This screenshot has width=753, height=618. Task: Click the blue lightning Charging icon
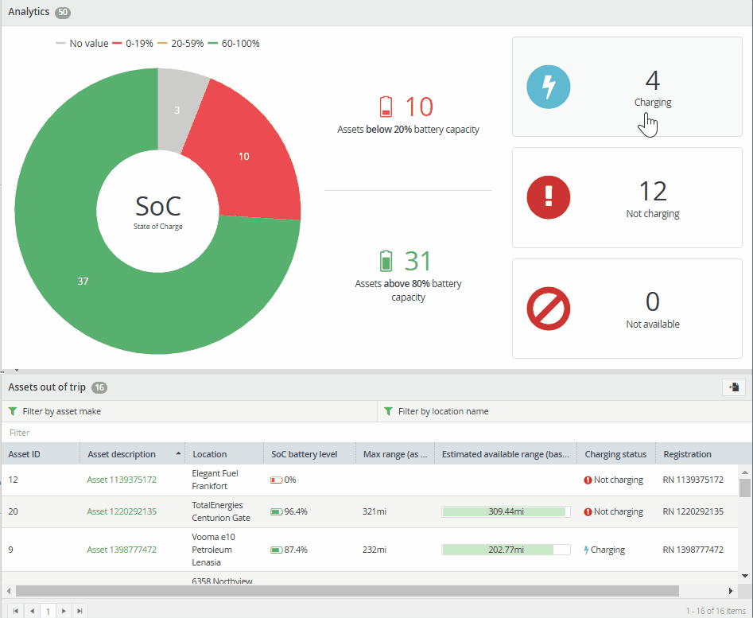pos(549,87)
